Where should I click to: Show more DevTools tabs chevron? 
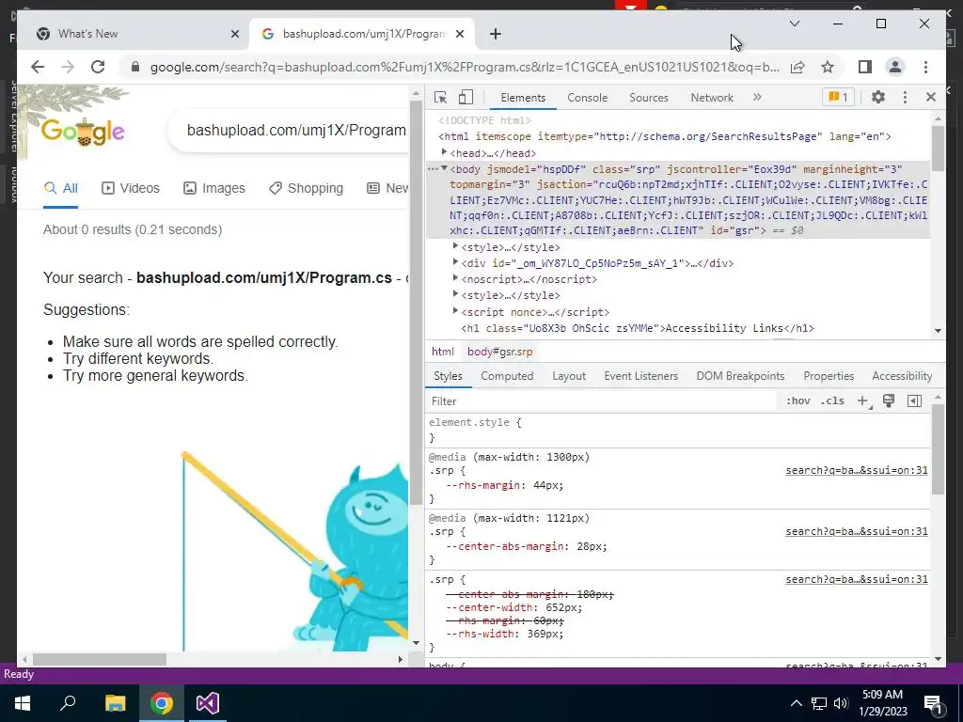pyautogui.click(x=757, y=97)
